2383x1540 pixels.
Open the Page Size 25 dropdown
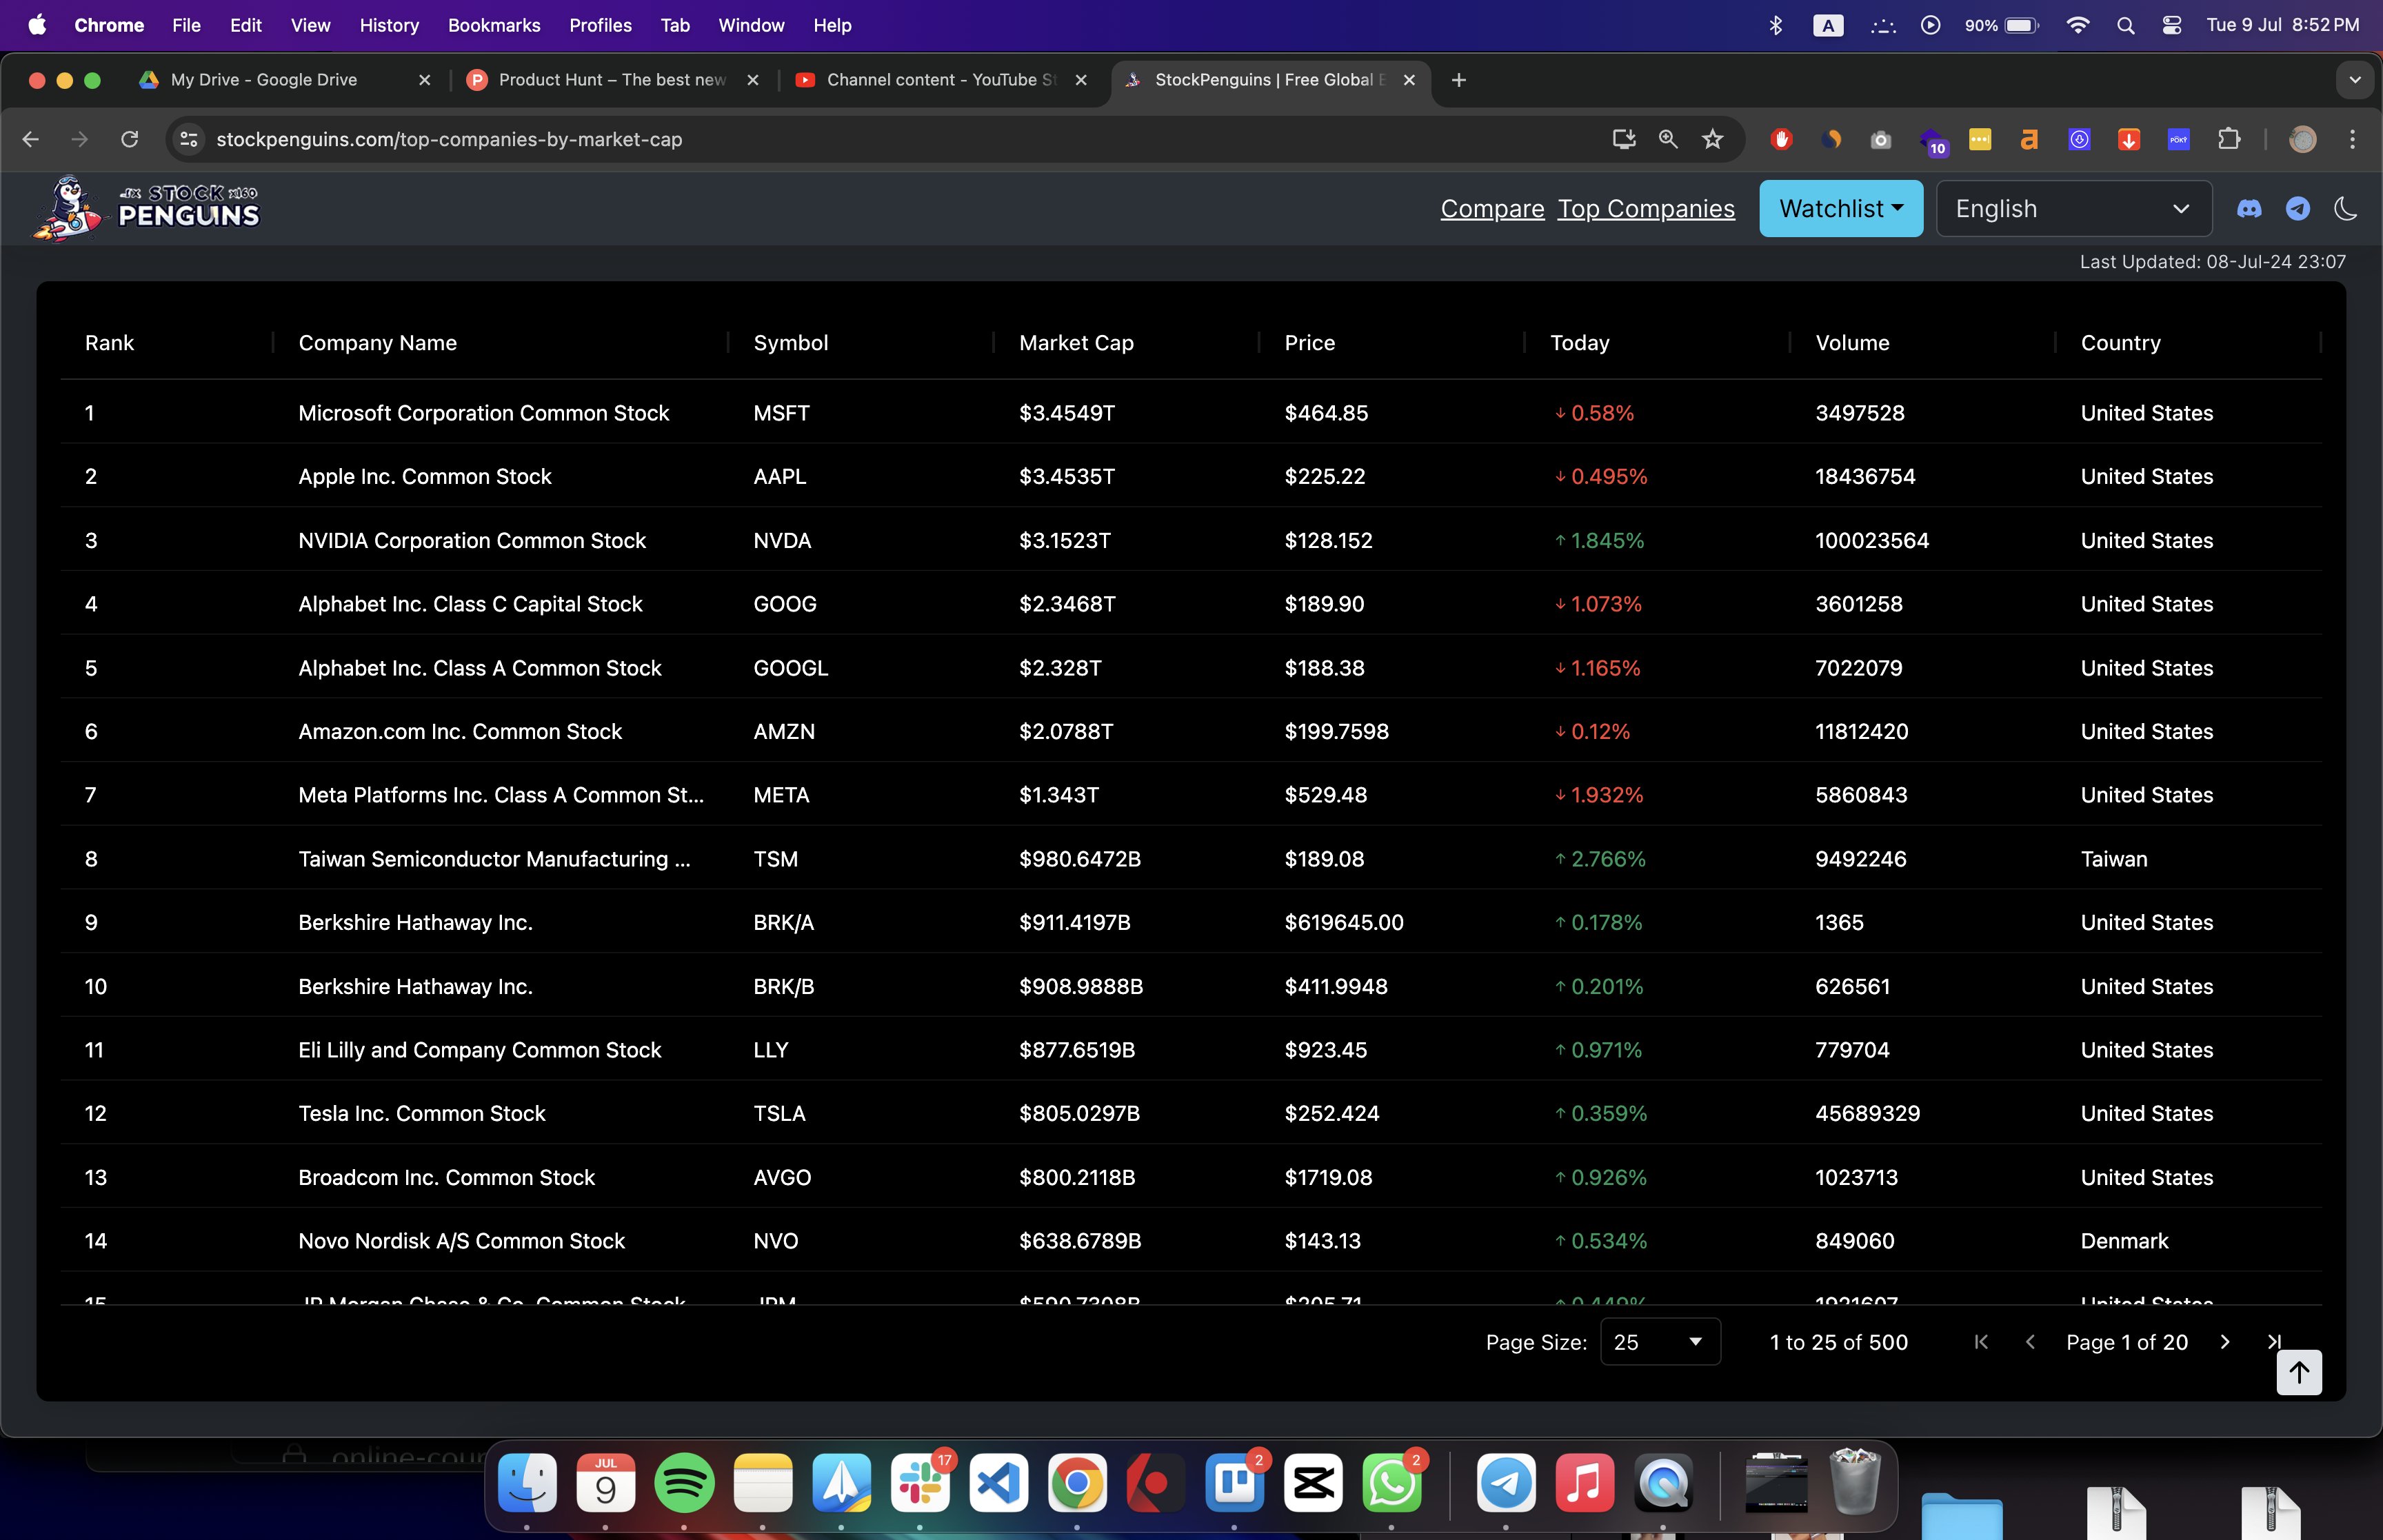pos(1659,1342)
